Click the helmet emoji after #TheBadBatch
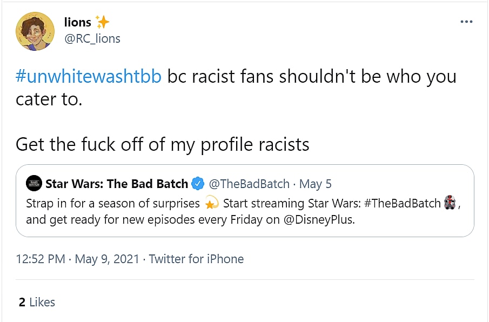Screen dimensions: 489x322 [450, 203]
